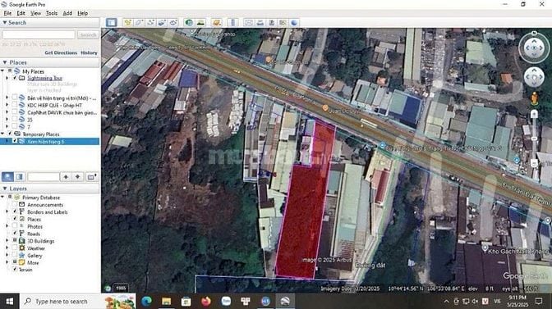
Task: Enable the Photos layer checkbox
Action: point(15,226)
